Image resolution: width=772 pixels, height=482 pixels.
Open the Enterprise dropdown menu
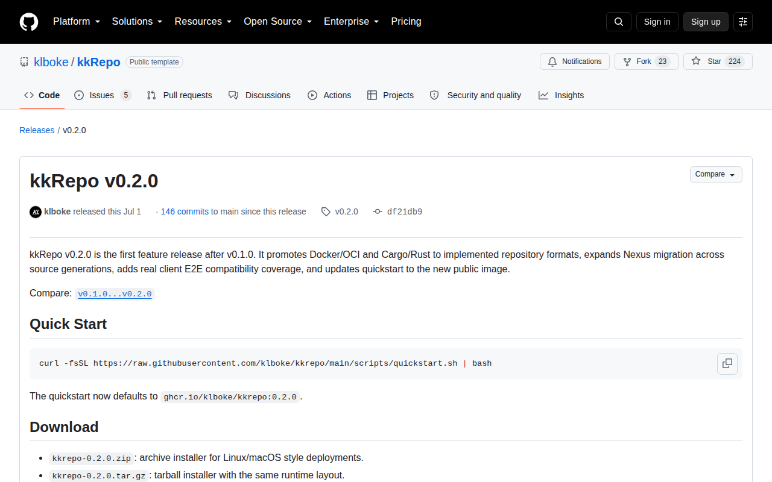[352, 22]
